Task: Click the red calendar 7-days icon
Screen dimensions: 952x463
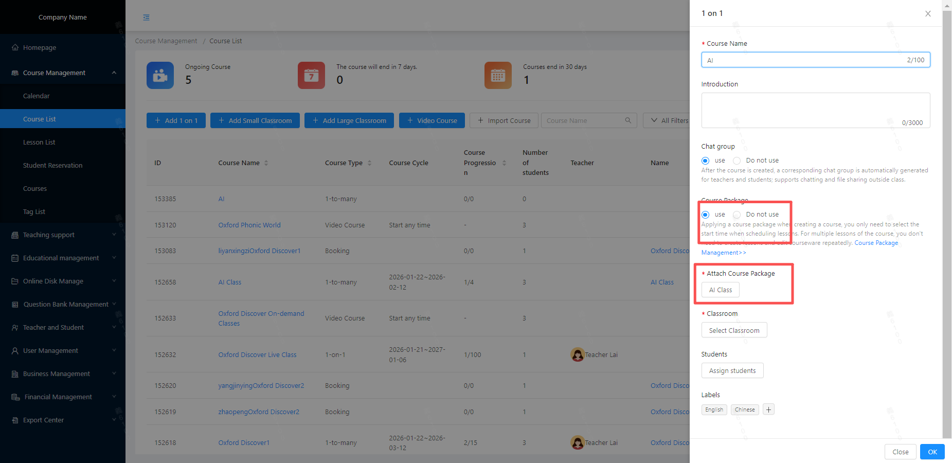Action: pyautogui.click(x=311, y=76)
